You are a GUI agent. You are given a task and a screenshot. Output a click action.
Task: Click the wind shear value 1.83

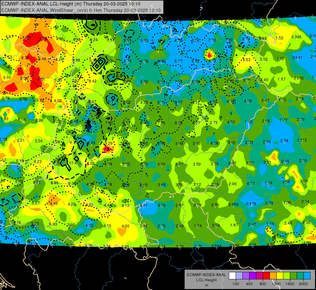[x=5, y=119]
